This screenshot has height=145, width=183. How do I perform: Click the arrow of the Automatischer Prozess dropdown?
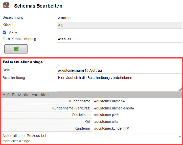point(179,137)
